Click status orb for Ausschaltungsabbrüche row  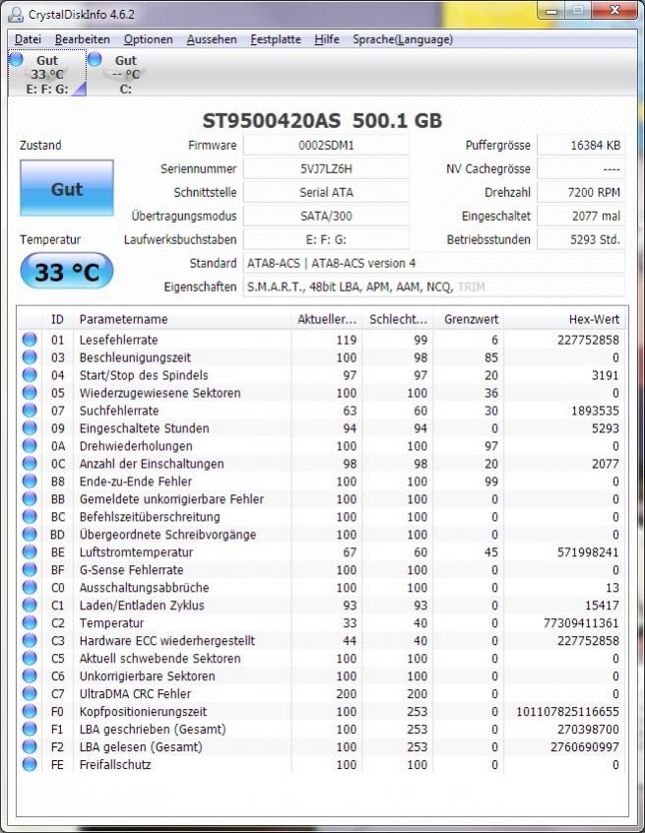(30, 587)
